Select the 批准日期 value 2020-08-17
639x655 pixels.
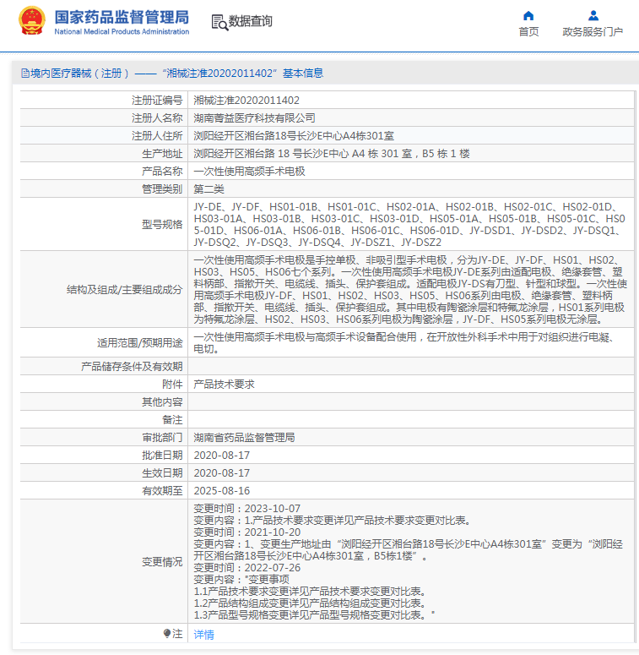(x=221, y=456)
